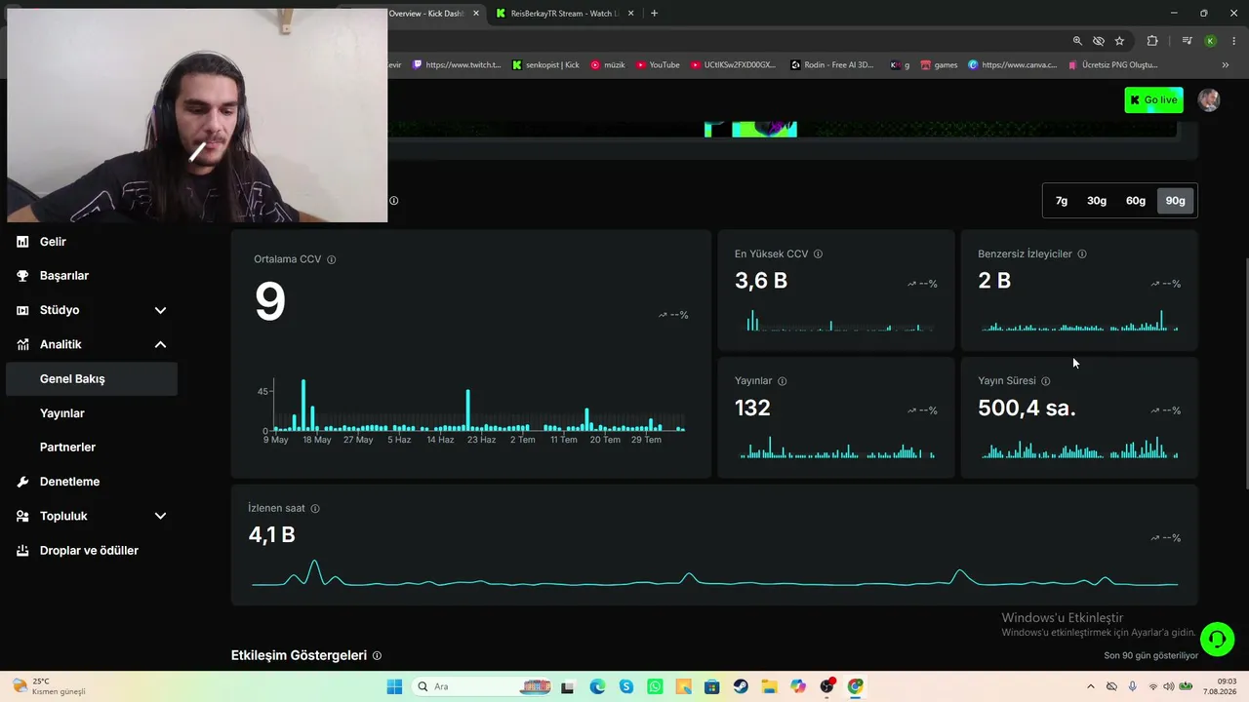Show more bookmarks with the double chevron
The height and width of the screenshot is (702, 1249).
click(x=1226, y=65)
